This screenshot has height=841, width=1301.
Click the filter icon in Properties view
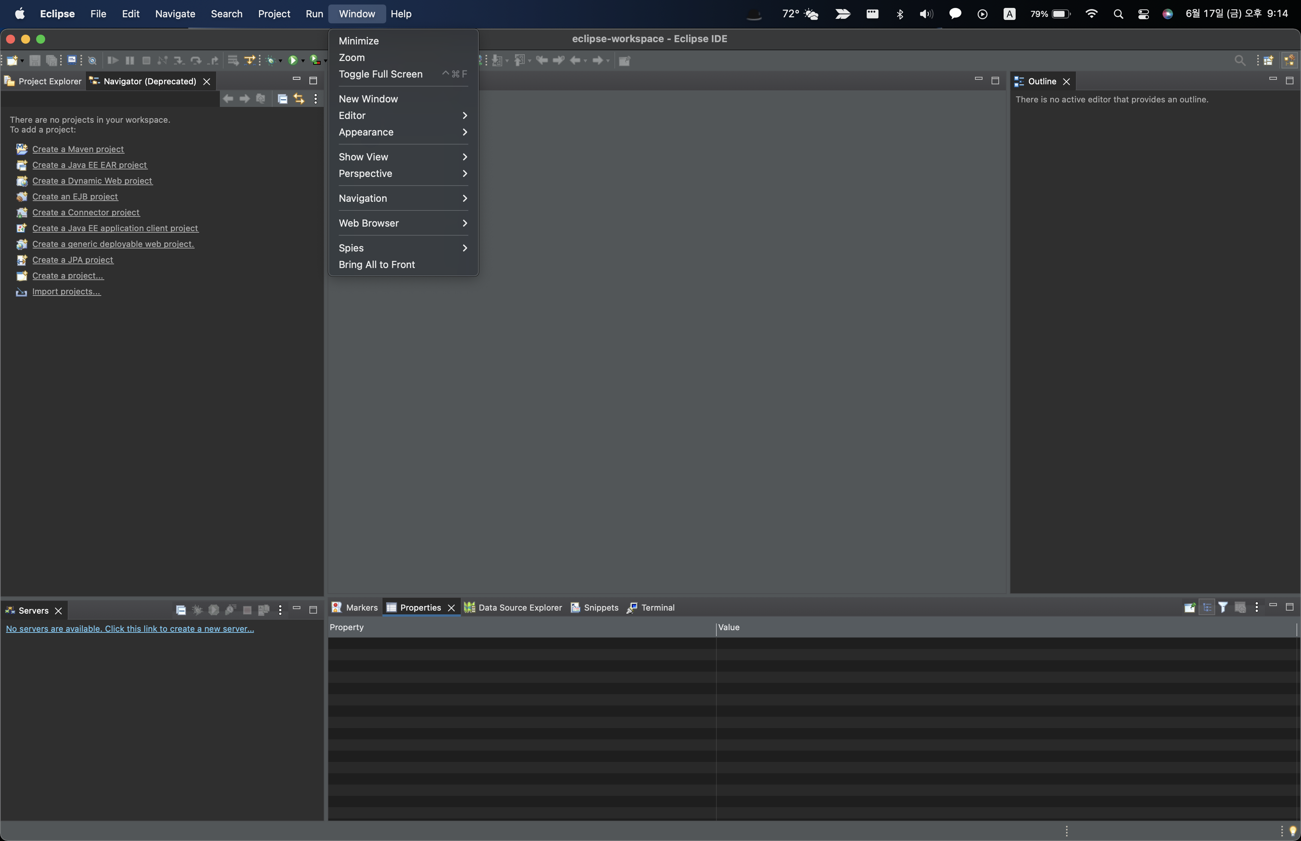[x=1223, y=607]
